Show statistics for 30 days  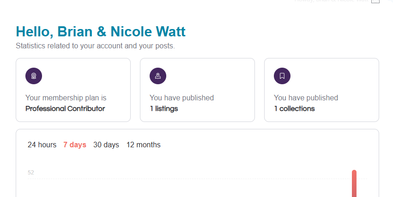106,145
